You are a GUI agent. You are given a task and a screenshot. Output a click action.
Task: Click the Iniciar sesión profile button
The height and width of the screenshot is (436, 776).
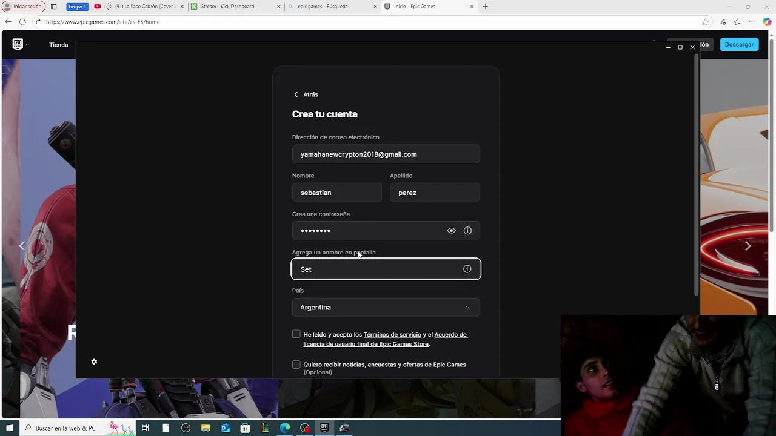(x=24, y=7)
